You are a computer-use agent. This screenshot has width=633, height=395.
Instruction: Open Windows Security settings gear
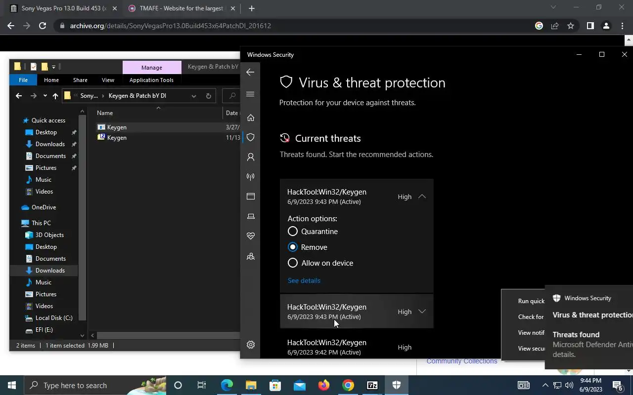[251, 345]
